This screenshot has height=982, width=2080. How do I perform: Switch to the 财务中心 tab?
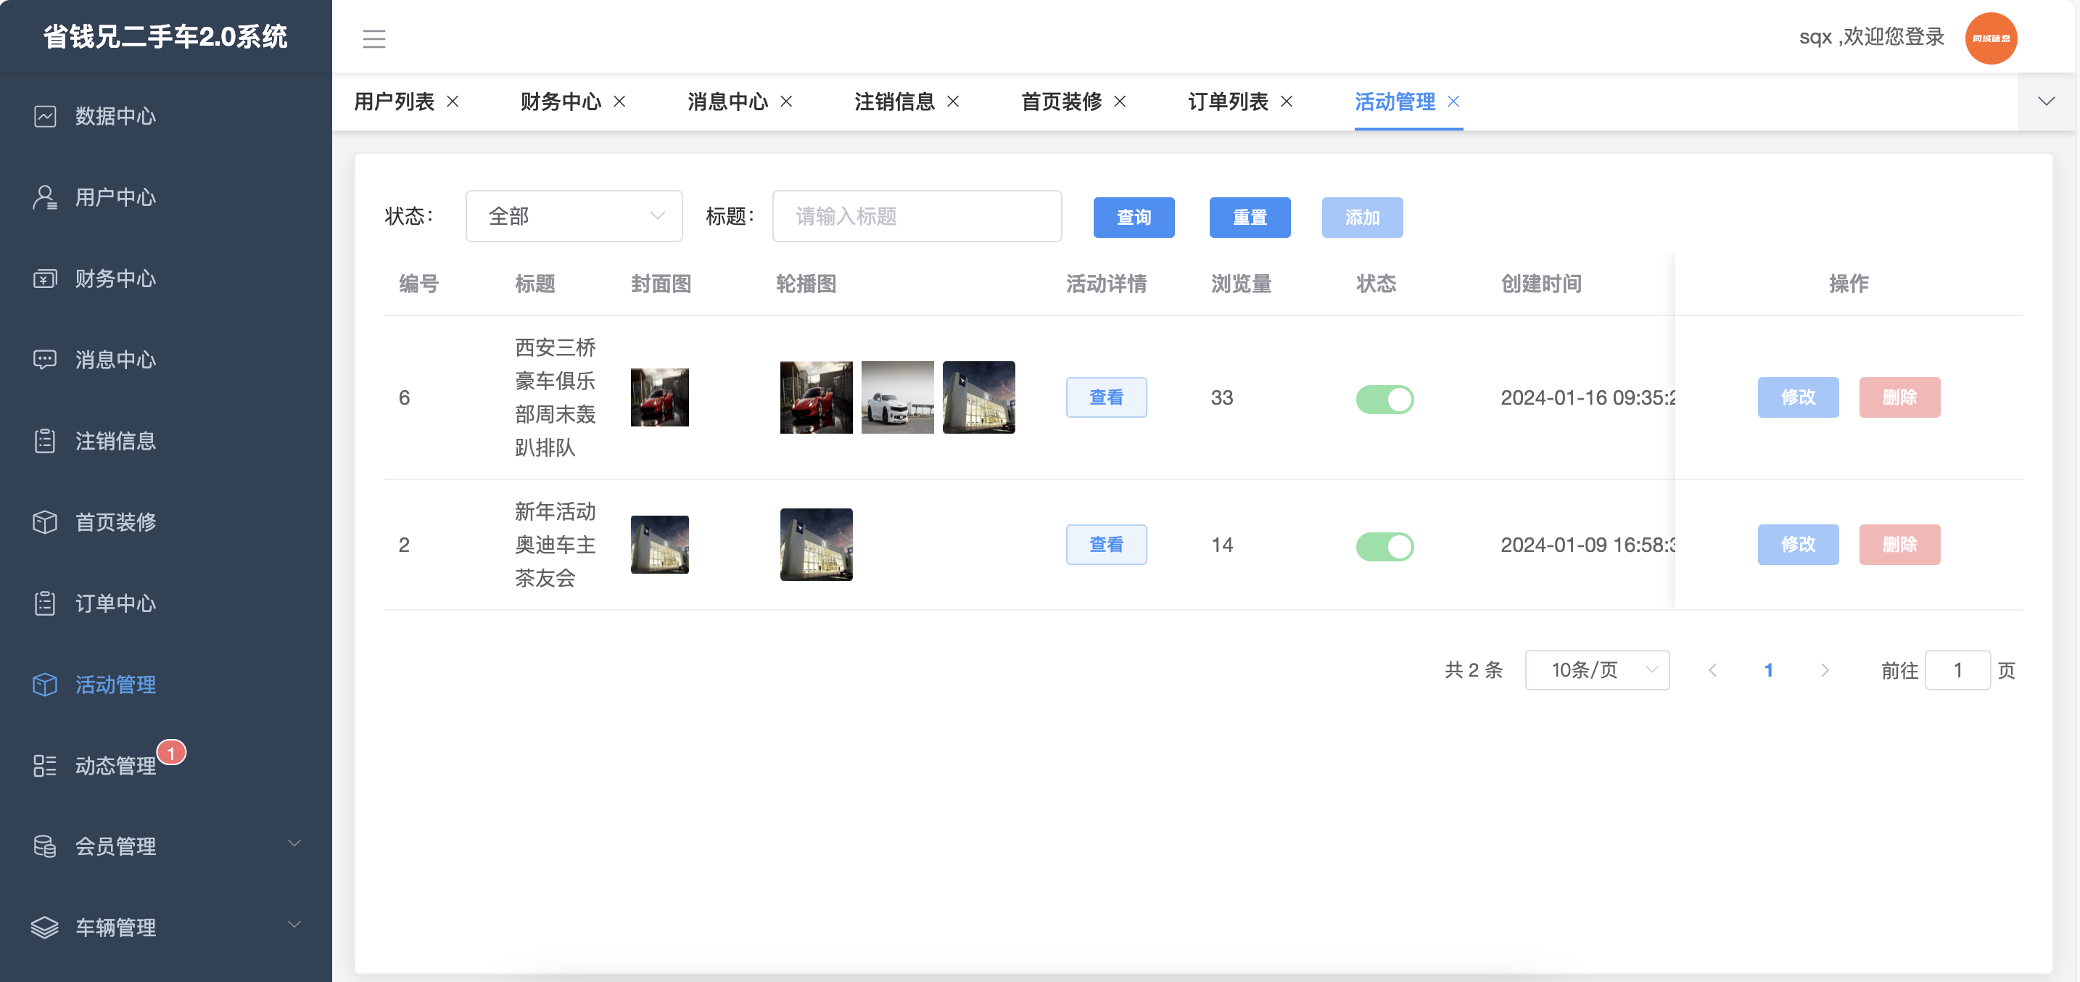point(561,101)
